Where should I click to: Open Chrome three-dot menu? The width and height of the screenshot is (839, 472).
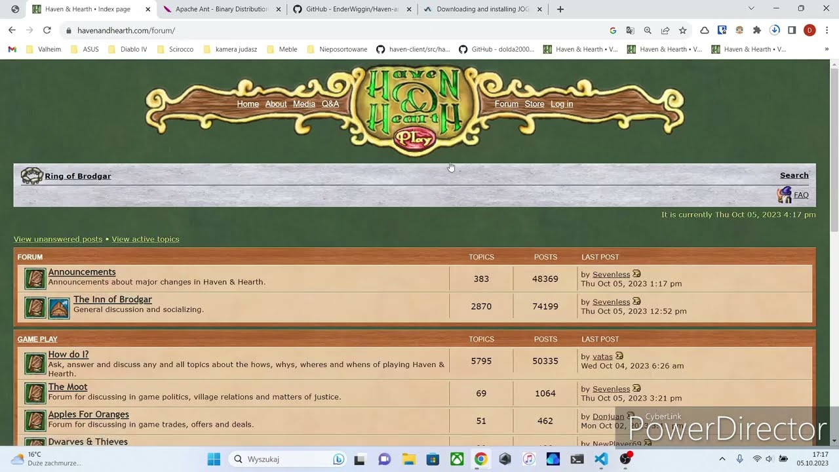pos(827,30)
